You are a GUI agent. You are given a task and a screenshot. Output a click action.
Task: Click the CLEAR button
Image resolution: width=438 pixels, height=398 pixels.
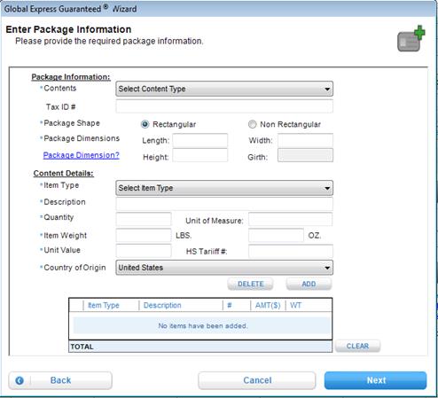pyautogui.click(x=357, y=346)
